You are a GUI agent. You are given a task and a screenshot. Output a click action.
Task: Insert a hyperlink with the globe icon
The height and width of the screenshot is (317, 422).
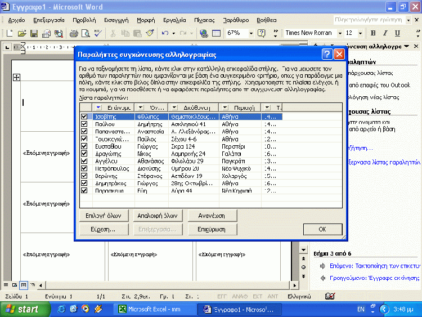[204, 33]
